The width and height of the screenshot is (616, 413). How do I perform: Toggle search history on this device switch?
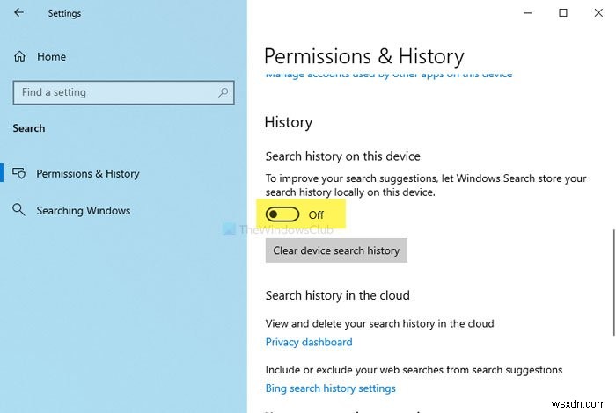tap(282, 214)
